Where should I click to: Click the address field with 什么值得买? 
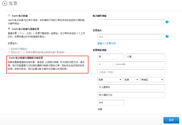131,87
